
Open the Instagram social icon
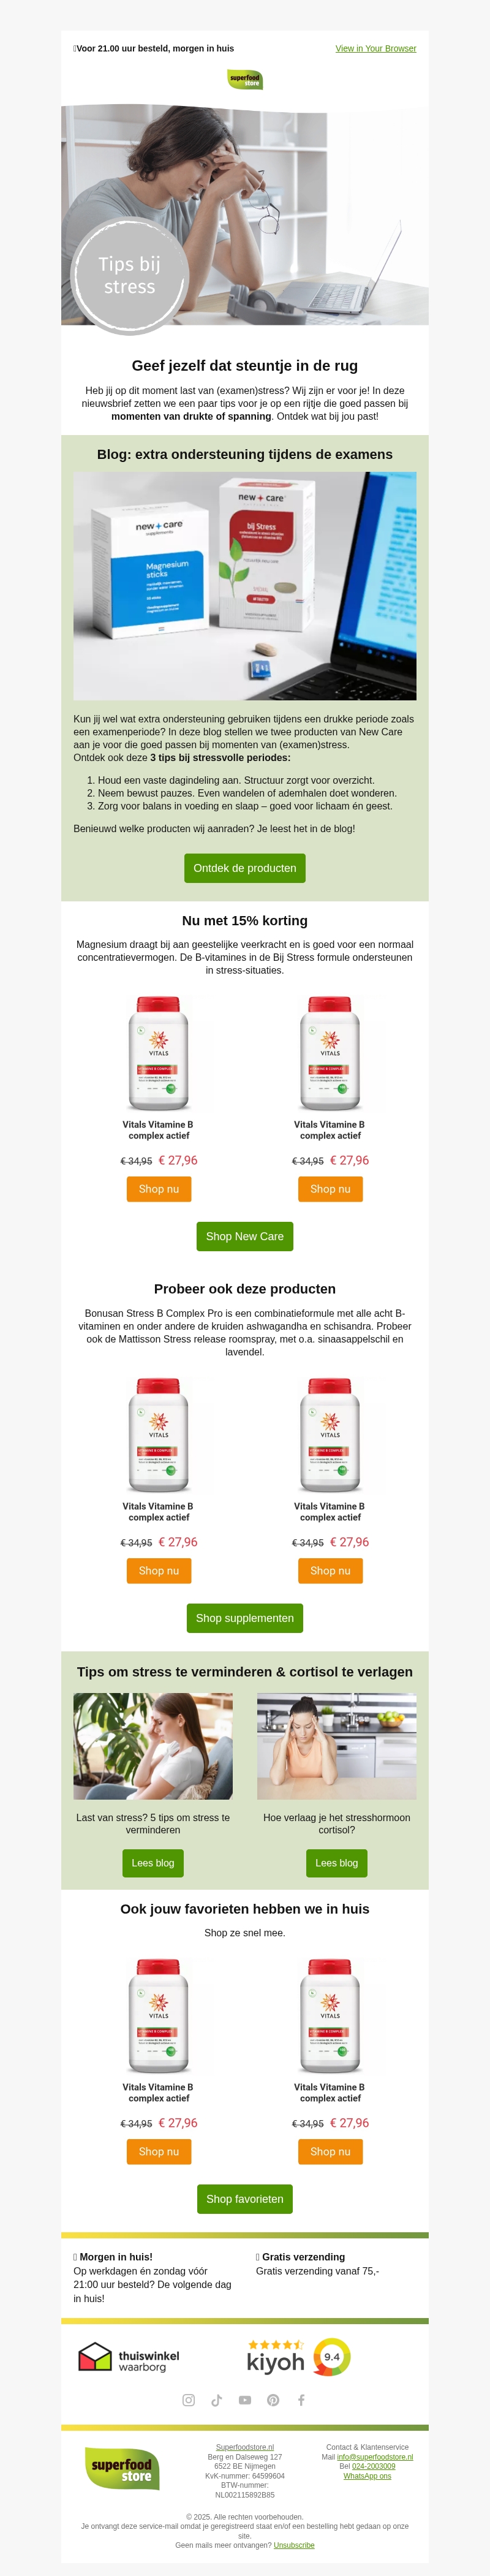coord(188,2400)
